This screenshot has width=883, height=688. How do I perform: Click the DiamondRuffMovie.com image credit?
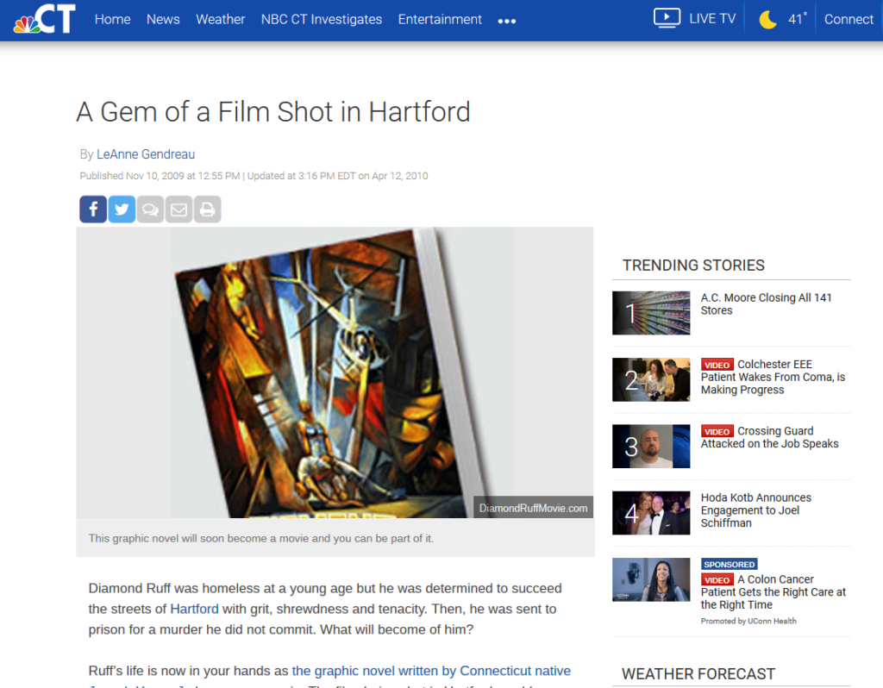pyautogui.click(x=533, y=508)
